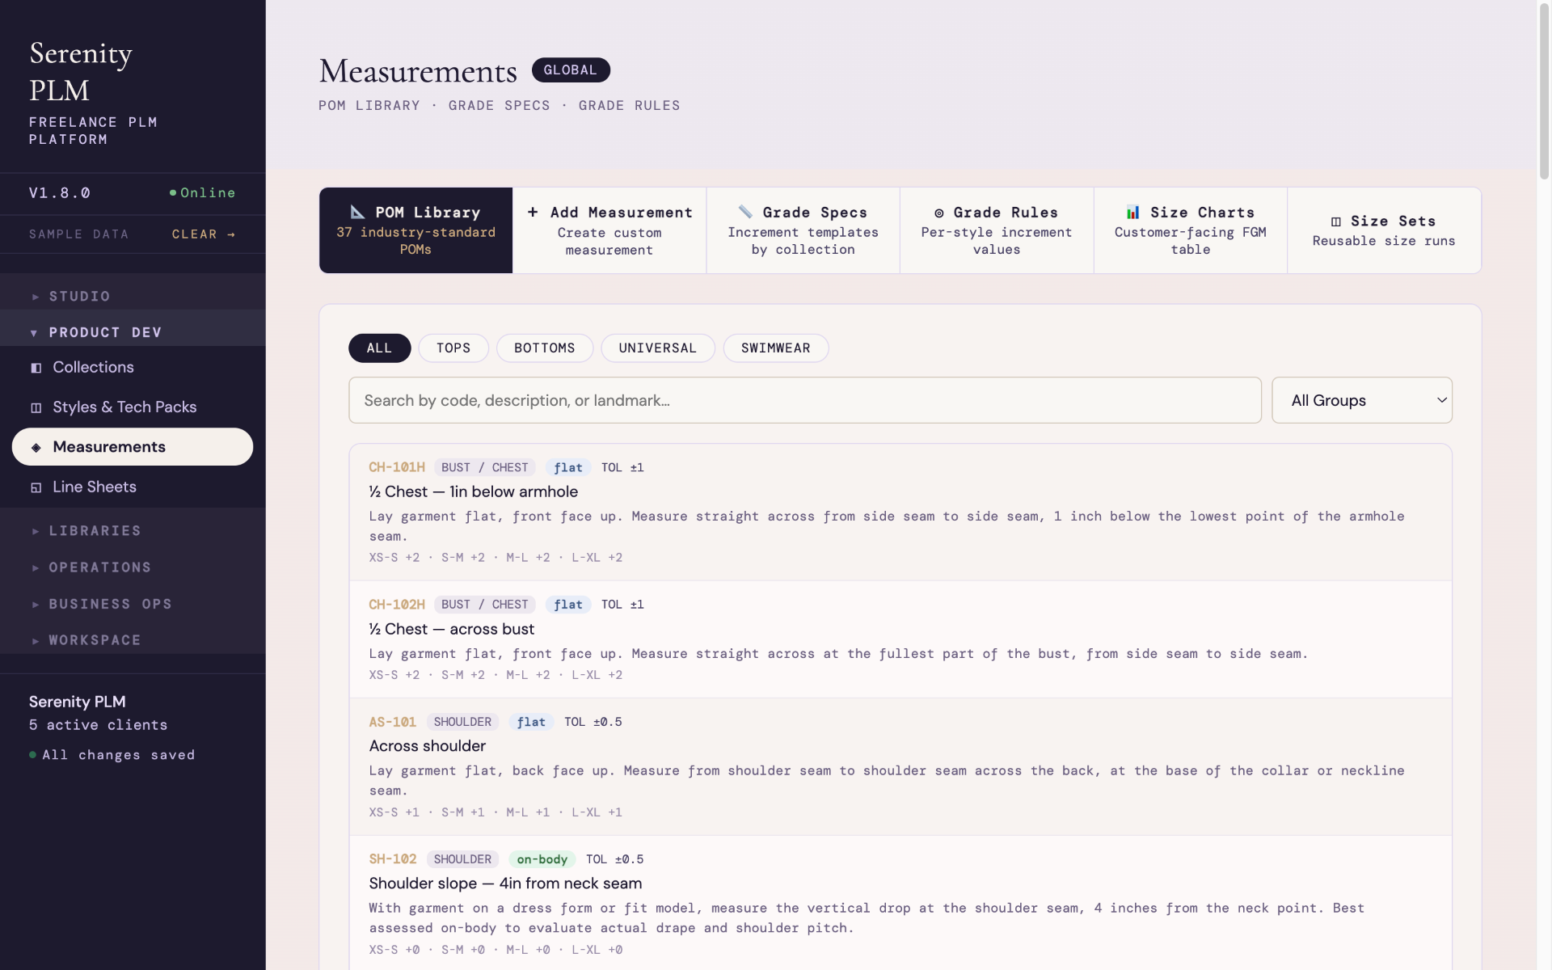The height and width of the screenshot is (970, 1552).
Task: Filter measurements by BOTTOMS
Action: (545, 348)
